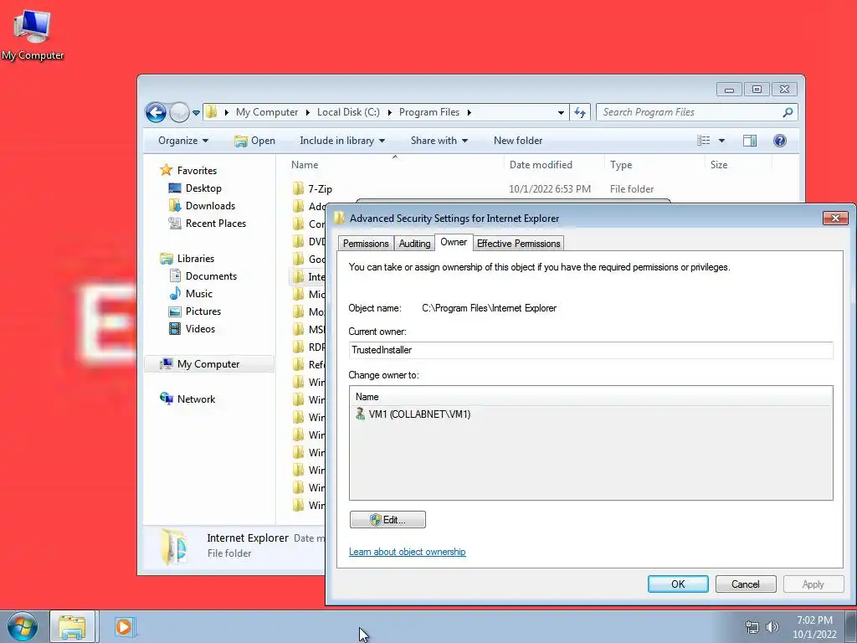This screenshot has height=643, width=857.
Task: Go back using Explorer back arrow
Action: [x=156, y=113]
